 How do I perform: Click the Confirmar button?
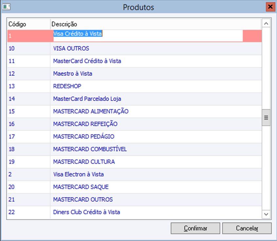tap(195, 228)
